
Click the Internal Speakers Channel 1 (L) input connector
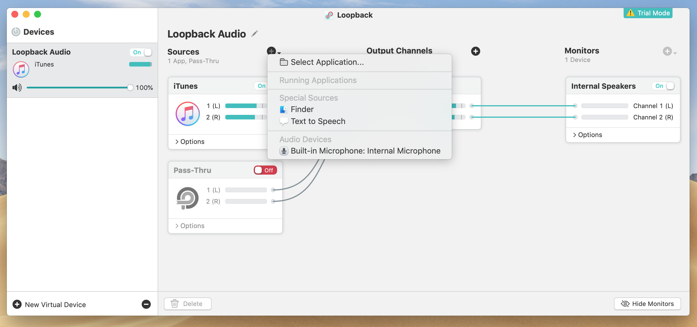point(575,106)
